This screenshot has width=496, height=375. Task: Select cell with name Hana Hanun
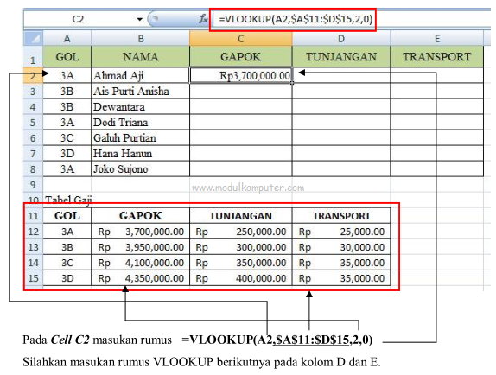tap(141, 153)
